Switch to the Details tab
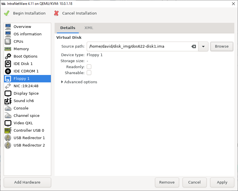Image resolution: width=238 pixels, height=191 pixels. 68,28
